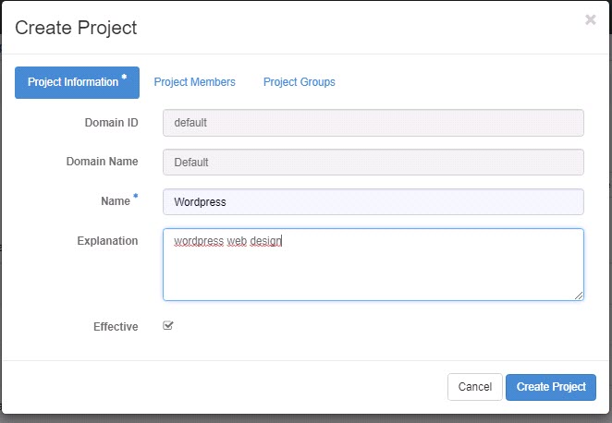The width and height of the screenshot is (612, 423).
Task: Open the Project Groups tab
Action: 299,82
